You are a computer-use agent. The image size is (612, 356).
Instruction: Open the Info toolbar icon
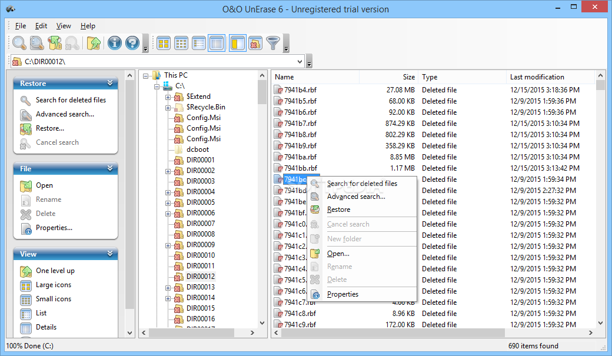[x=114, y=43]
